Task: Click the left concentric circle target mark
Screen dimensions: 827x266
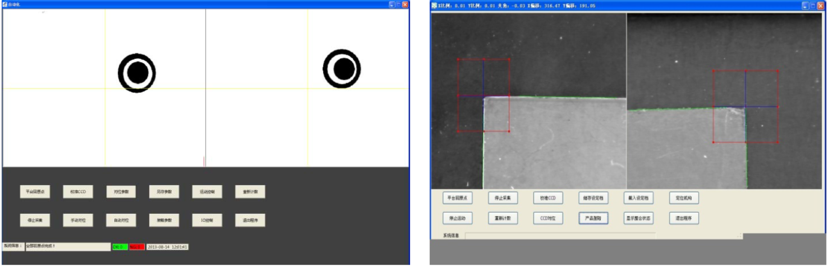Action: pyautogui.click(x=137, y=73)
